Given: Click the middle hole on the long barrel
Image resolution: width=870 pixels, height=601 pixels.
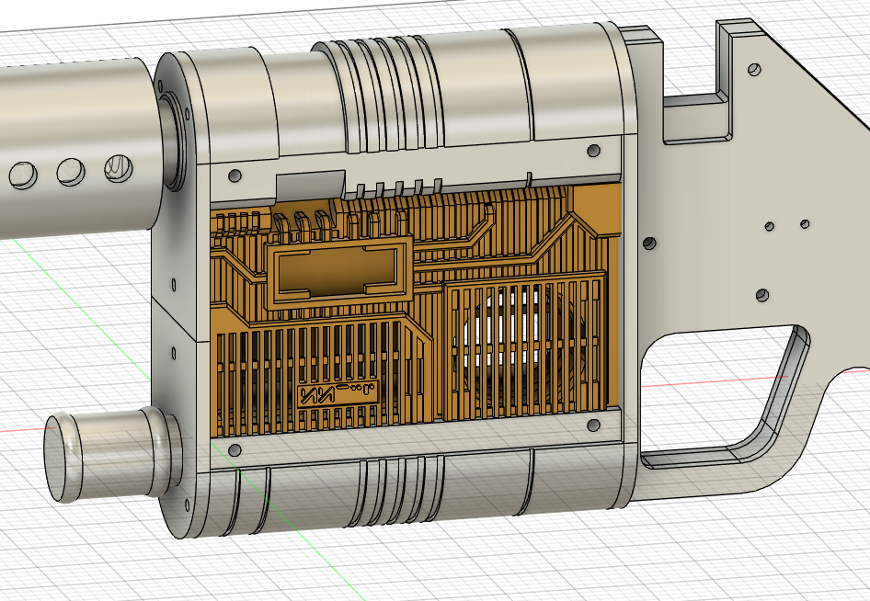Looking at the screenshot, I should coord(71,172).
